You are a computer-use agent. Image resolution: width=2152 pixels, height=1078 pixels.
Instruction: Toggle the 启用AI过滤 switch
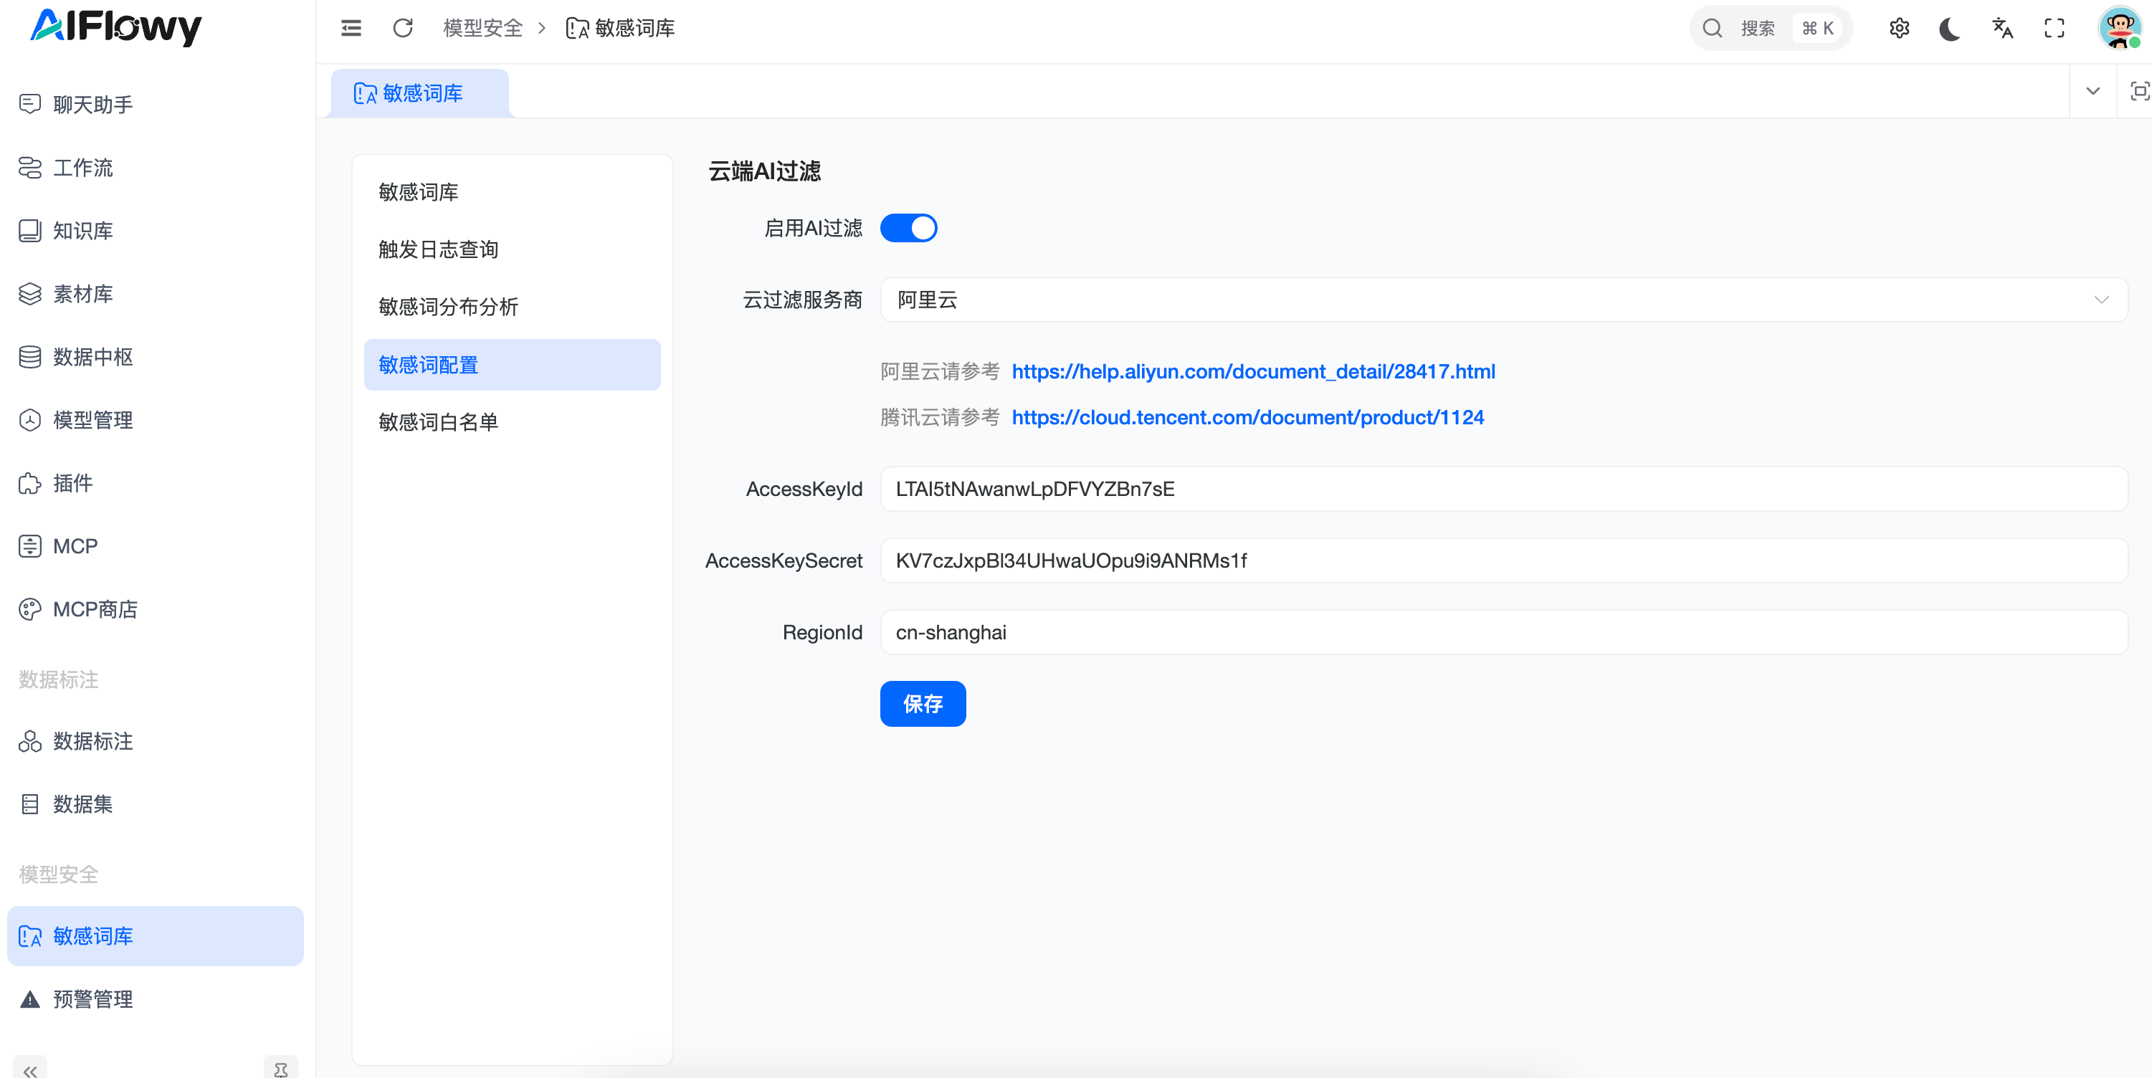908,228
